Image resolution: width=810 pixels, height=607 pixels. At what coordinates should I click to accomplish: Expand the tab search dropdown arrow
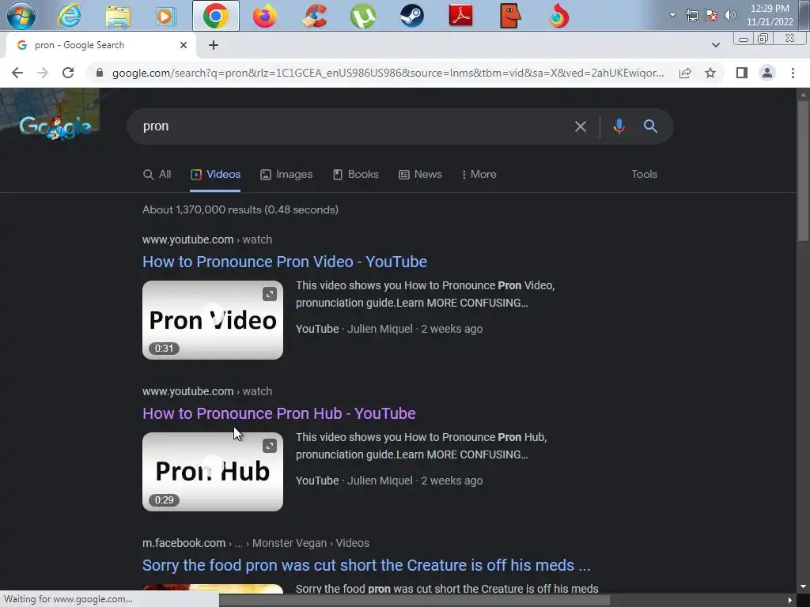(715, 45)
